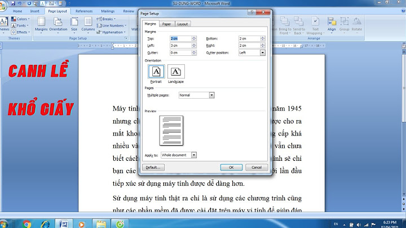The height and width of the screenshot is (228, 406).
Task: Open Text Wrapping options
Action: click(x=315, y=25)
